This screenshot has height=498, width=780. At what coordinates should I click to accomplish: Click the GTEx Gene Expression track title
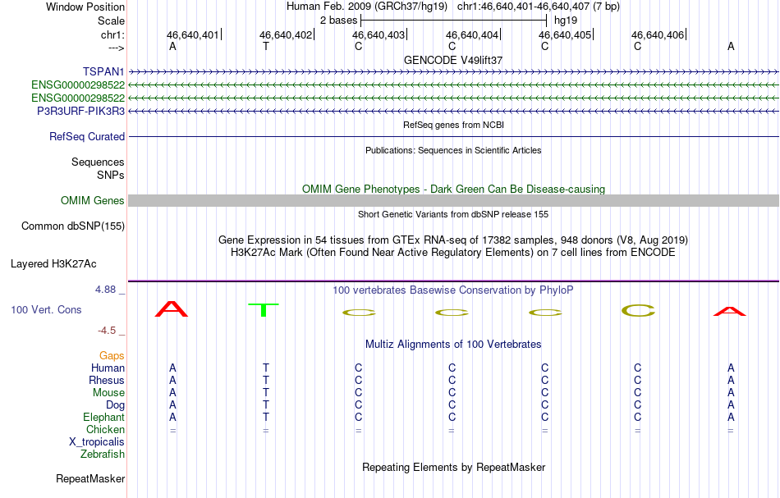coord(453,240)
